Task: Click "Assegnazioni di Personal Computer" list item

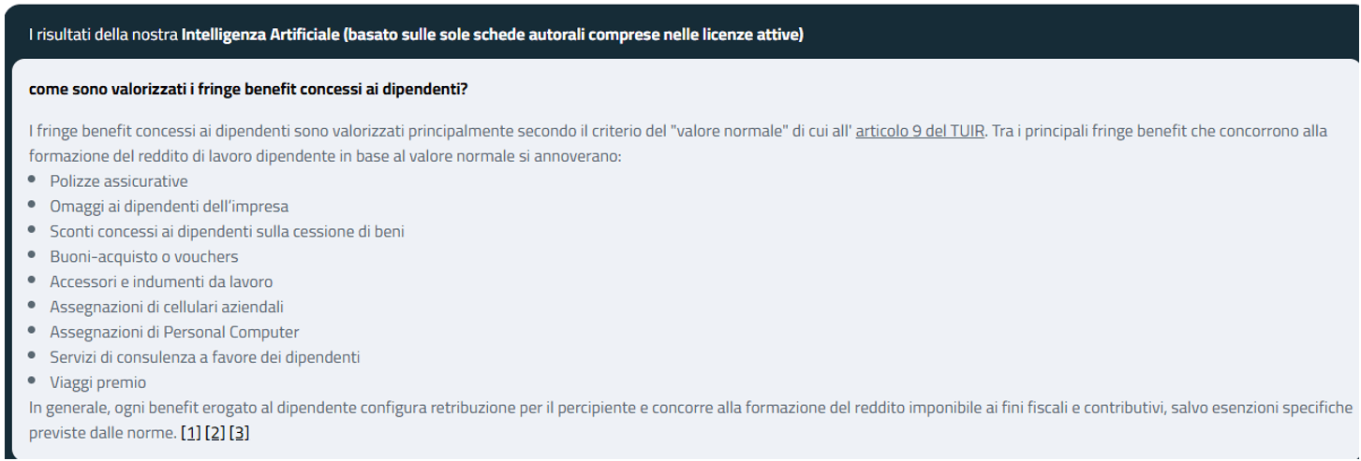Action: 174,332
